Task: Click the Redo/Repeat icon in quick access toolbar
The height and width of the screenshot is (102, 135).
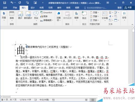Action: click(20, 3)
